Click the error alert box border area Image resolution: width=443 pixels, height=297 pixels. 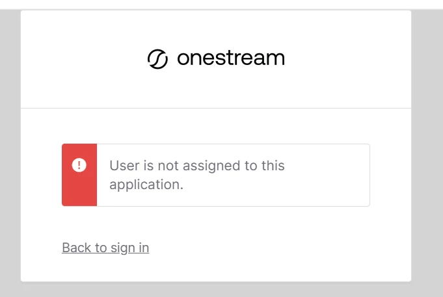[216, 175]
